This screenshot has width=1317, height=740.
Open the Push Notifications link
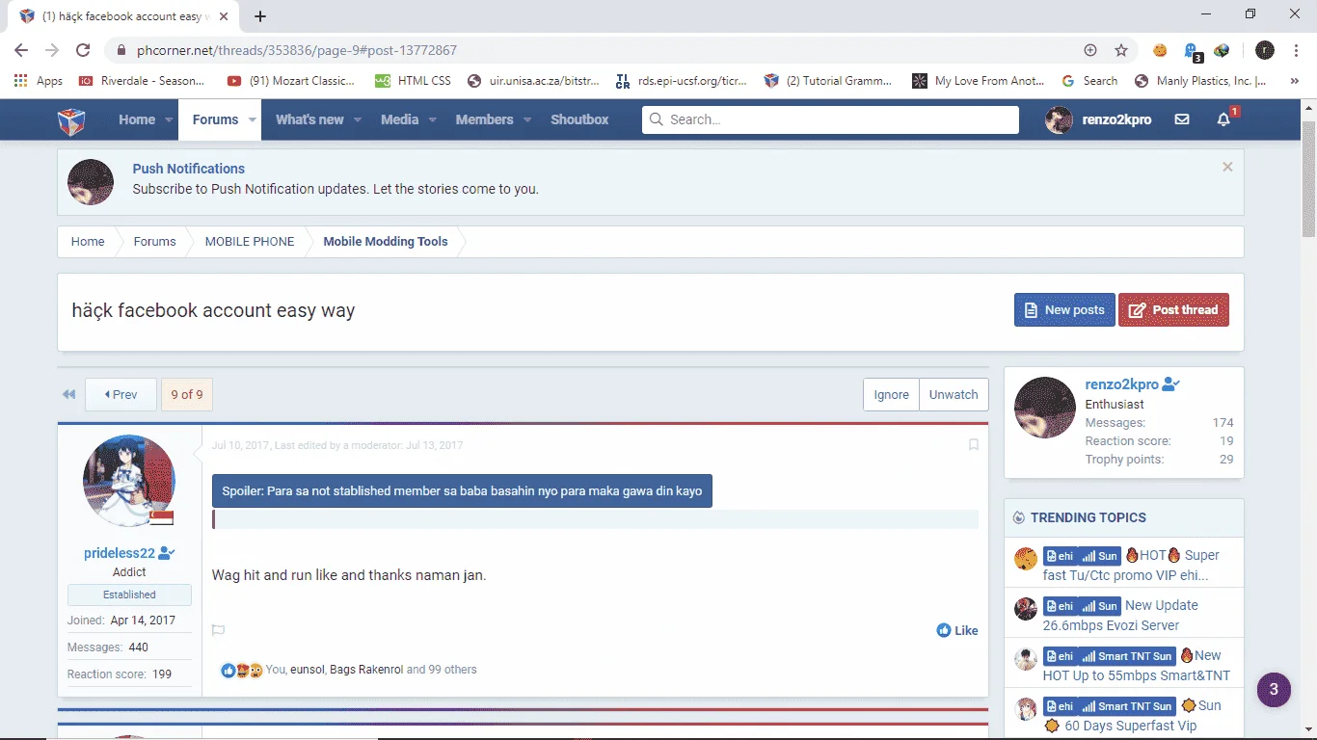pos(189,169)
